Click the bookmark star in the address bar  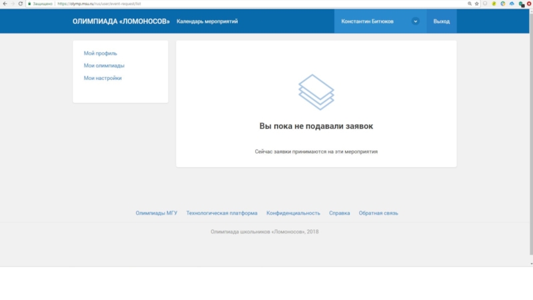[x=477, y=3]
